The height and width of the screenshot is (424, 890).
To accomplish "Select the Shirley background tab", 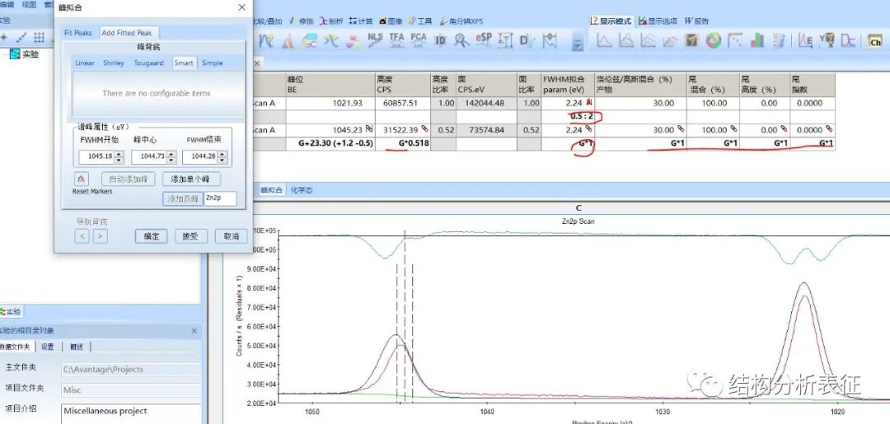I will 114,63.
